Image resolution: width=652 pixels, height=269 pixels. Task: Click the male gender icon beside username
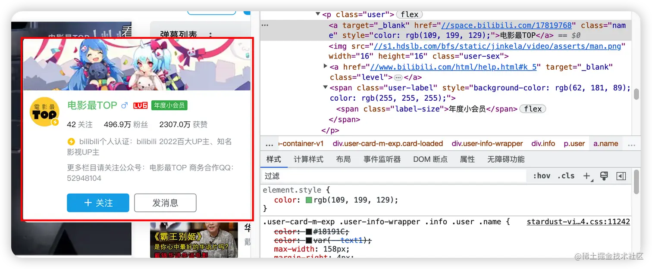pos(125,105)
